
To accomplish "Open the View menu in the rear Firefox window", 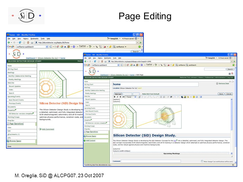I will [19, 38].
